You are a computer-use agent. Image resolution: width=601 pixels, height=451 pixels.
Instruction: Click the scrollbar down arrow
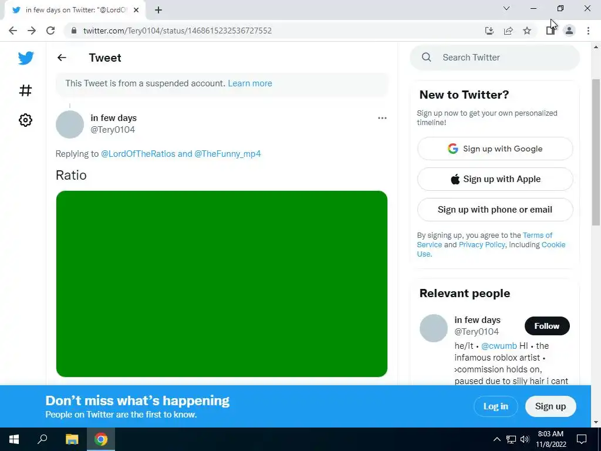tap(596, 422)
